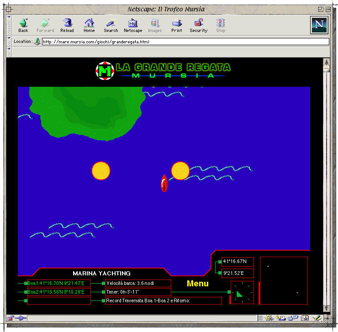Image resolution: width=338 pixels, height=332 pixels.
Task: Click the Timer field
Action: point(138,292)
